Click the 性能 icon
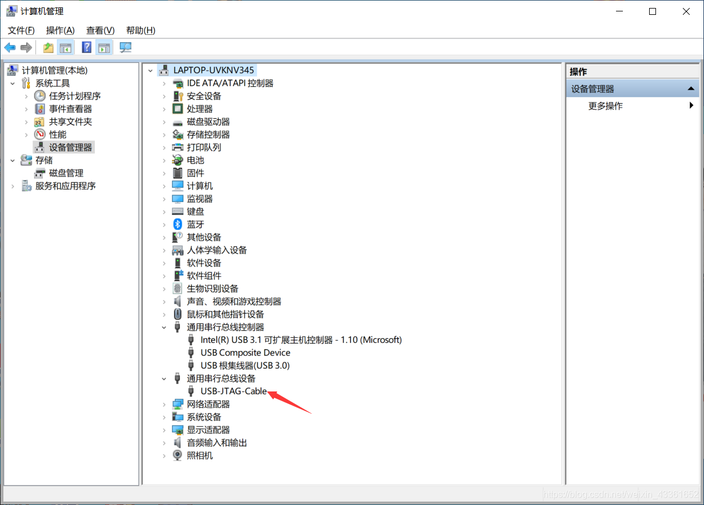Viewport: 704px width, 505px height. (39, 134)
